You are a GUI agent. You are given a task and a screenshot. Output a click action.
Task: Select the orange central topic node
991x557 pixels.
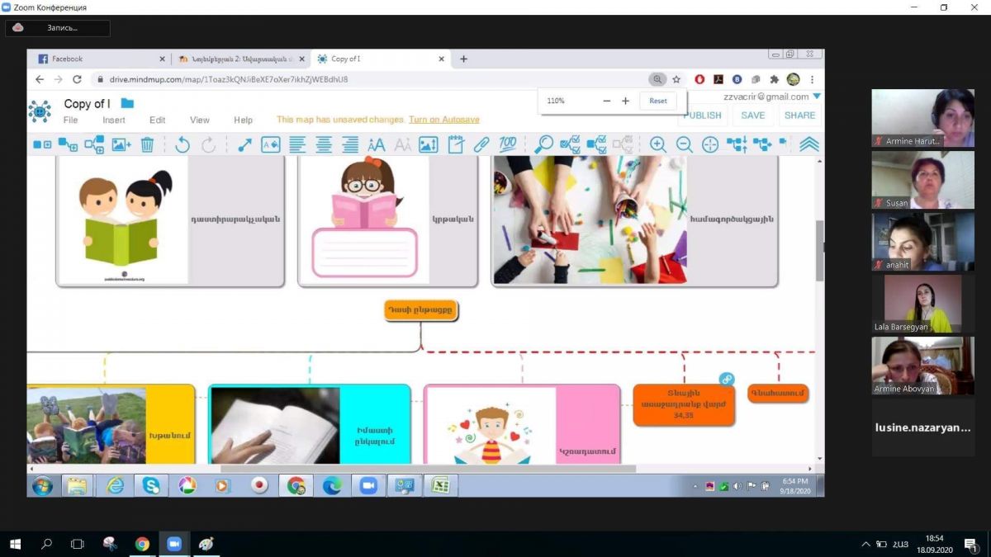pos(420,311)
